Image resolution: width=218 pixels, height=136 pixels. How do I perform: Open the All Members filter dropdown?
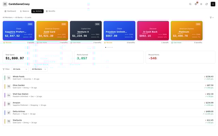39,69
